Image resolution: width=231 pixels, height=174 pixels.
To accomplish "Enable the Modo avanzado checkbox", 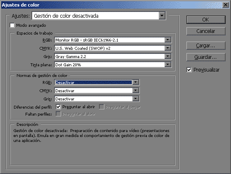I will tap(12, 25).
